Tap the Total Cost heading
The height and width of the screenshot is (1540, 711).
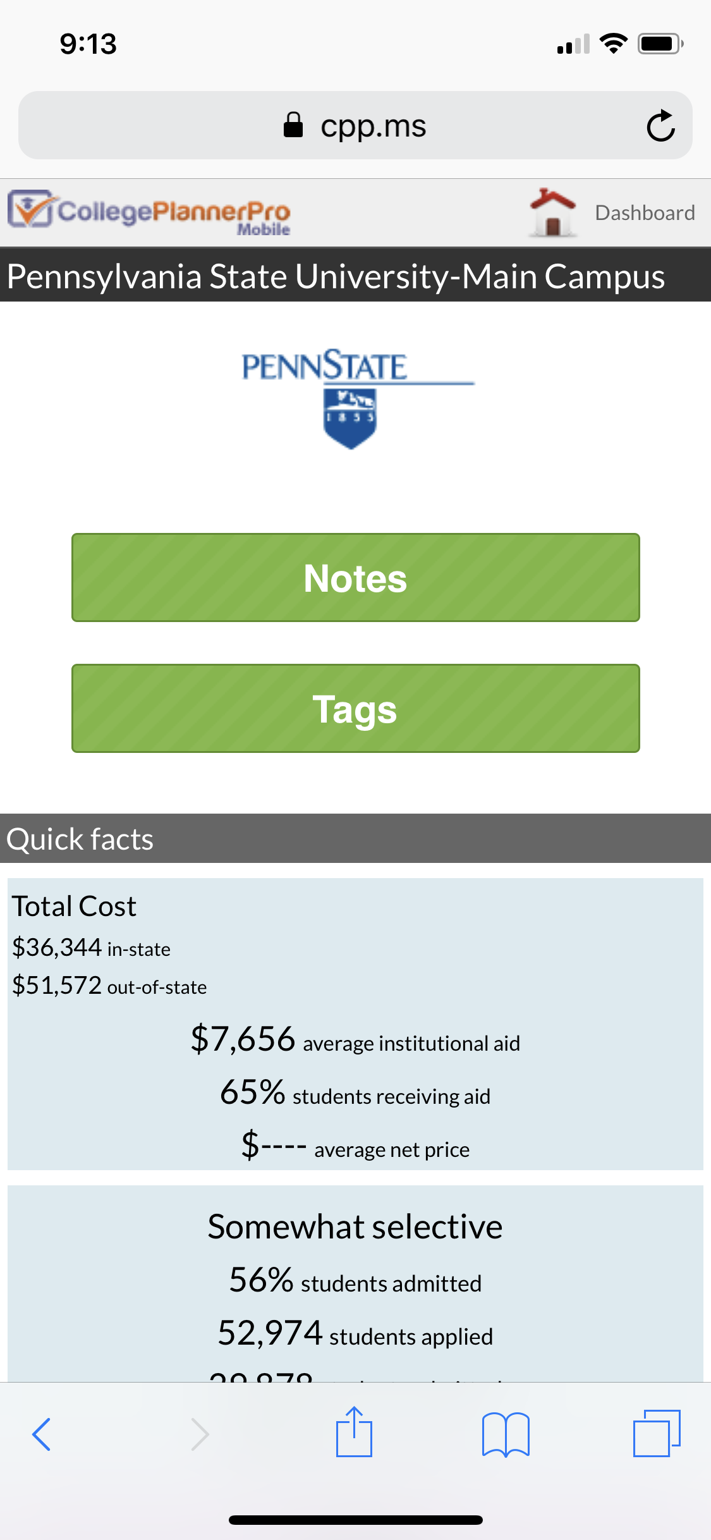tap(74, 906)
